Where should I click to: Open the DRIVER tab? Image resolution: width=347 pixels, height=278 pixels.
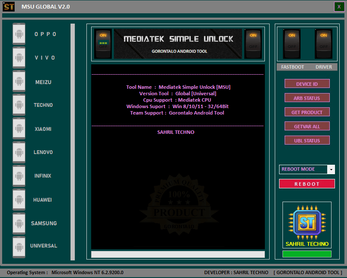point(324,67)
